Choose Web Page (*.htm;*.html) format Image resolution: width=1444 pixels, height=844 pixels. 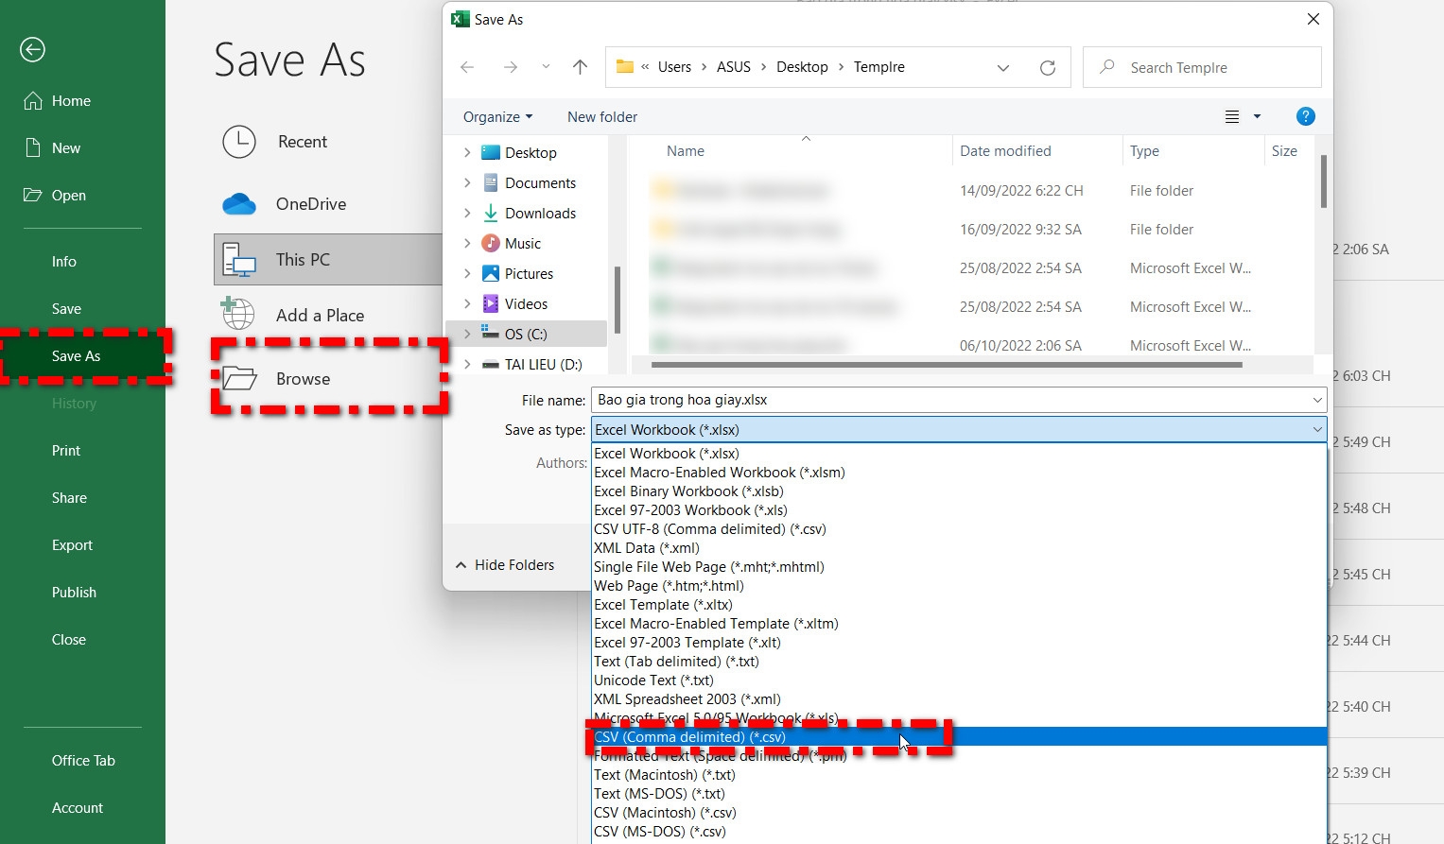point(959,586)
